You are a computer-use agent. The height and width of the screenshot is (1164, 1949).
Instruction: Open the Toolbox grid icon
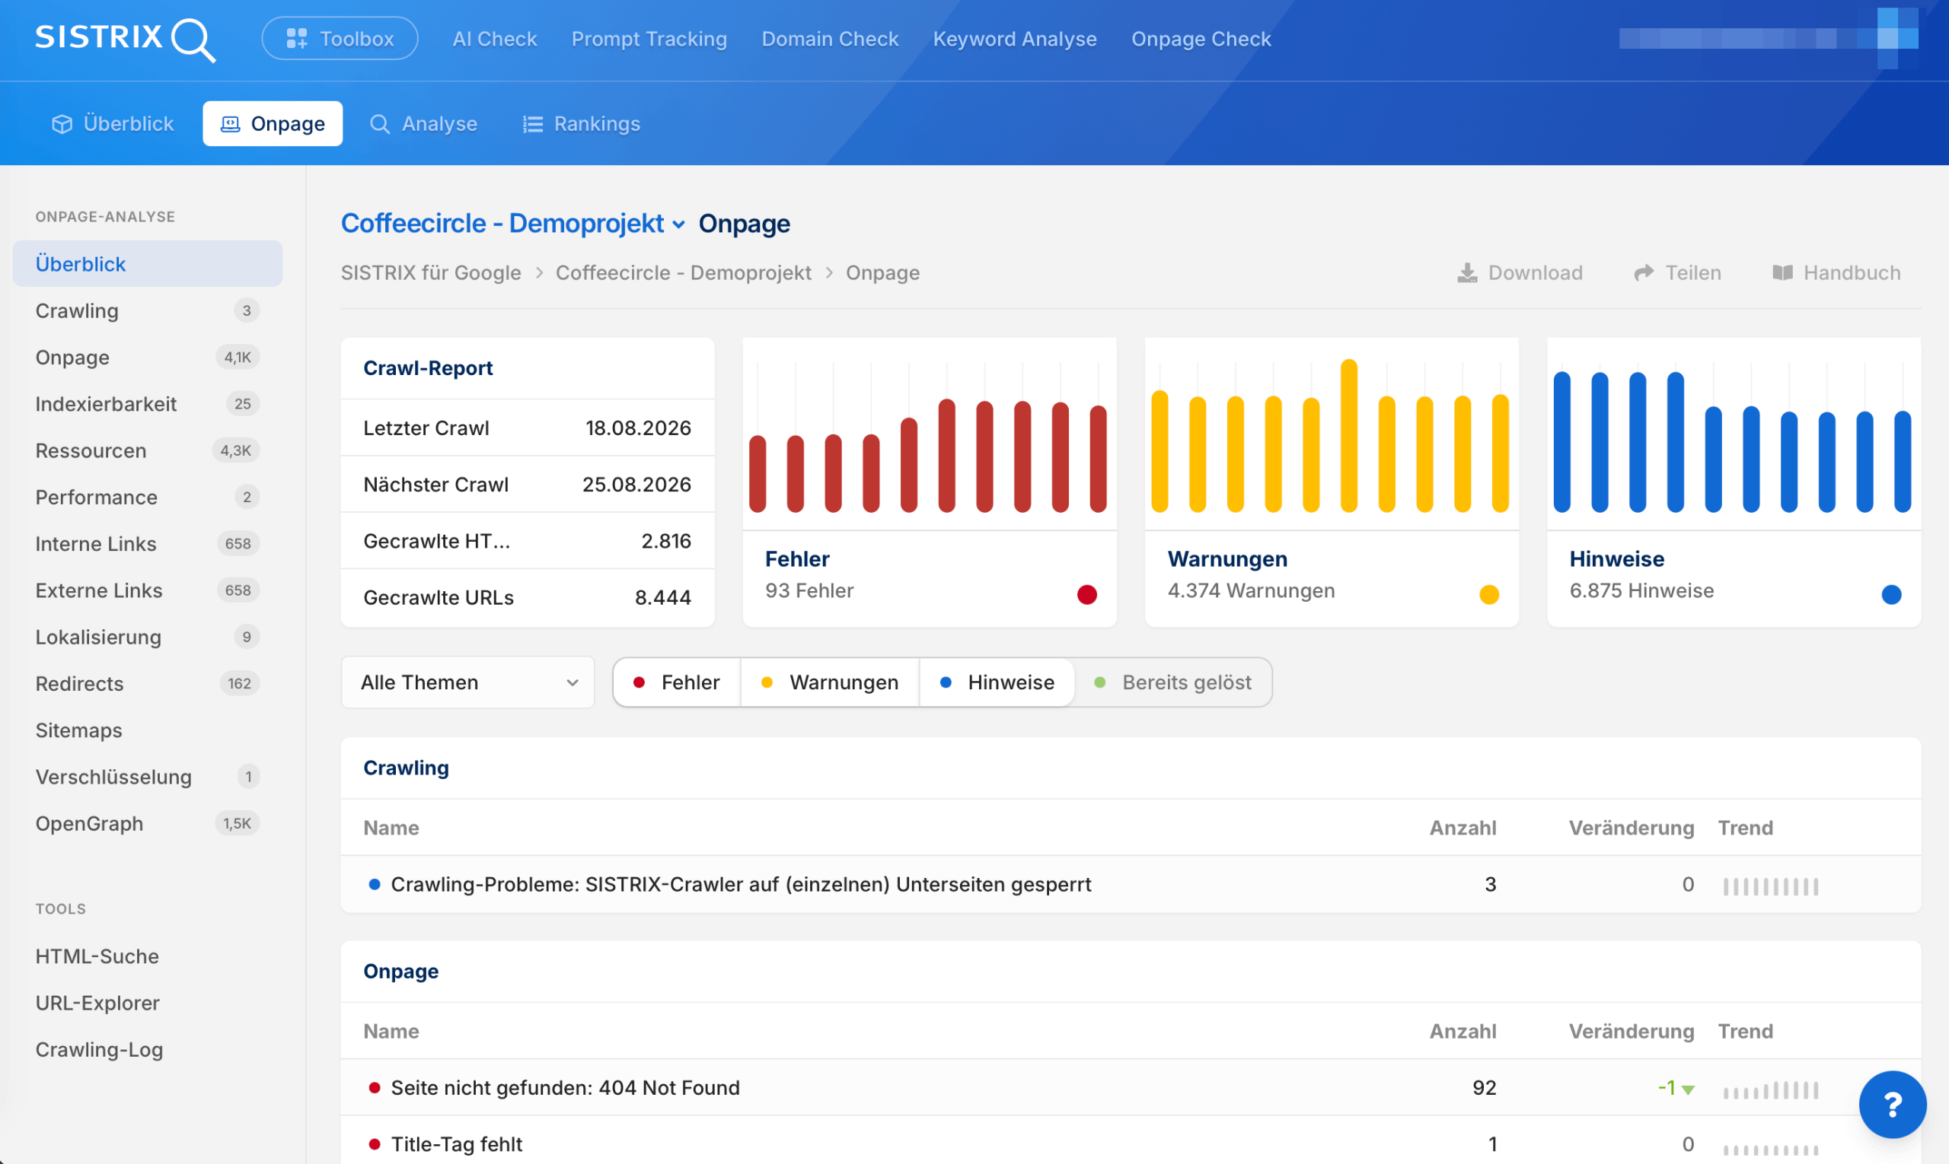point(297,39)
